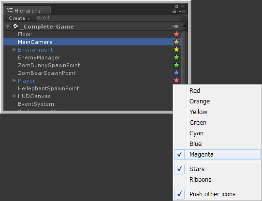Click the magenta star beside Player

[176, 81]
